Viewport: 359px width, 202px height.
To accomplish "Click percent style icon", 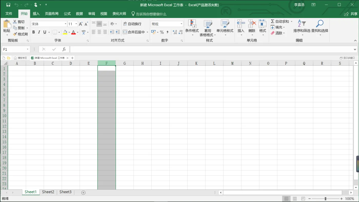I will (x=162, y=32).
